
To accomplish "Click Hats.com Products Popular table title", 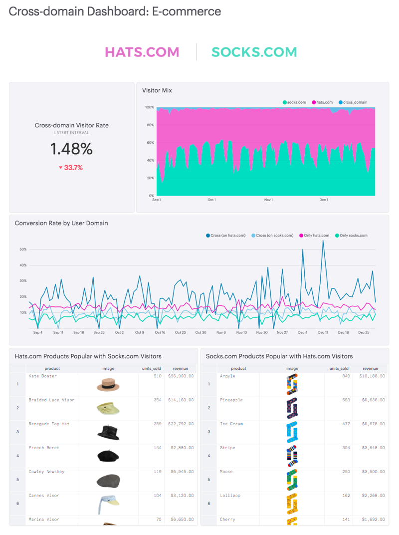I will tap(88, 356).
